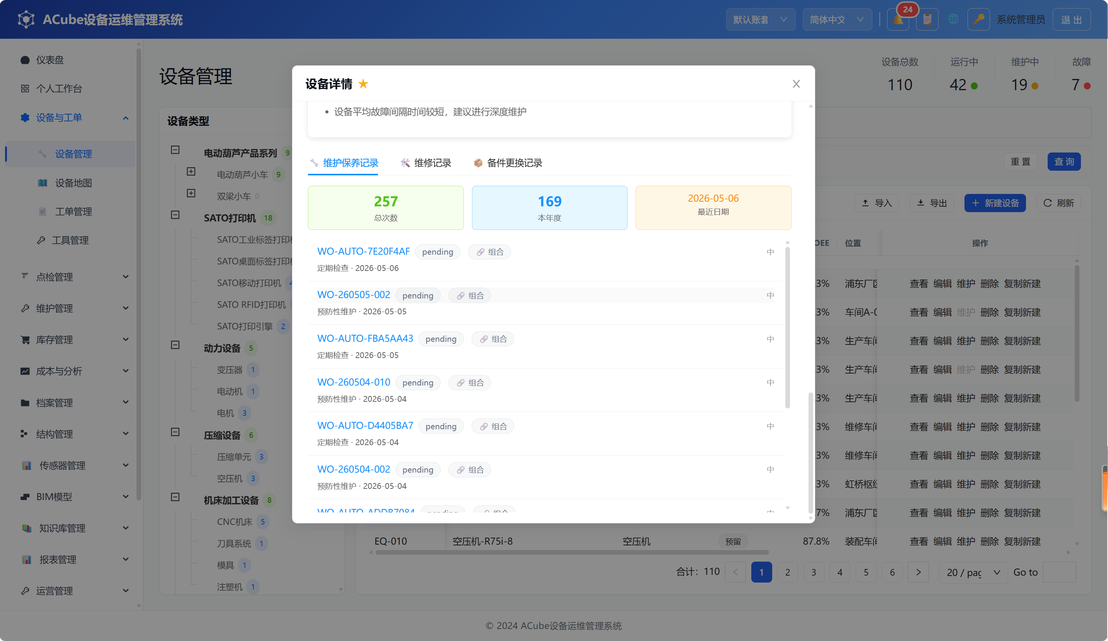
Task: Expand the 点检管理 sidebar menu
Action: pos(70,277)
